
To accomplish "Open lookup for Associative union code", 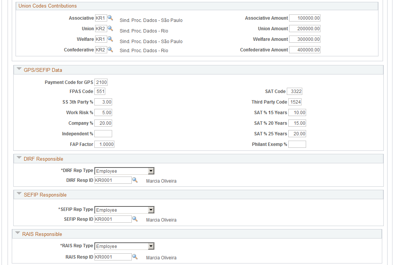I will [110, 18].
